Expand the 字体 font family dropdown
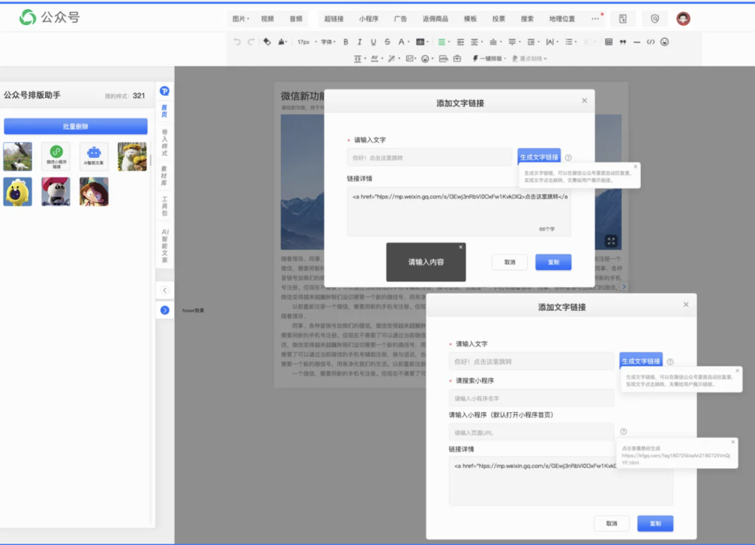 coord(327,42)
